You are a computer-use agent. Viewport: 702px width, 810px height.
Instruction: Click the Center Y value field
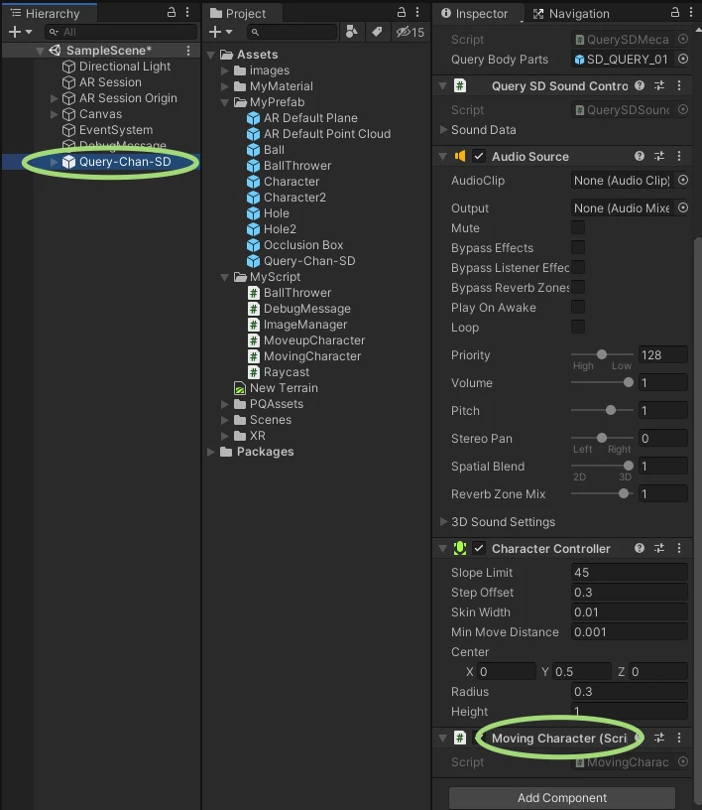[x=582, y=672]
